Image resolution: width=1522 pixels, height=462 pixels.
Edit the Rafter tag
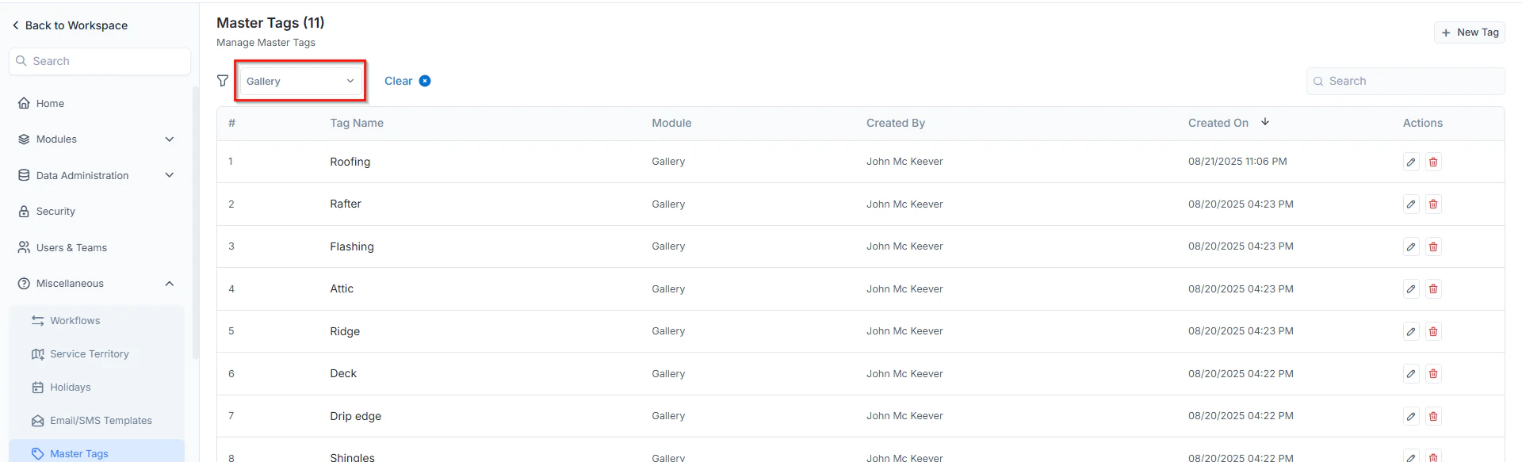tap(1411, 204)
